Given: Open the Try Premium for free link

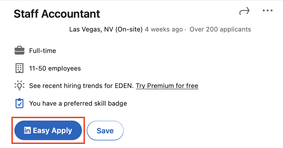Looking at the screenshot, I should pyautogui.click(x=167, y=86).
